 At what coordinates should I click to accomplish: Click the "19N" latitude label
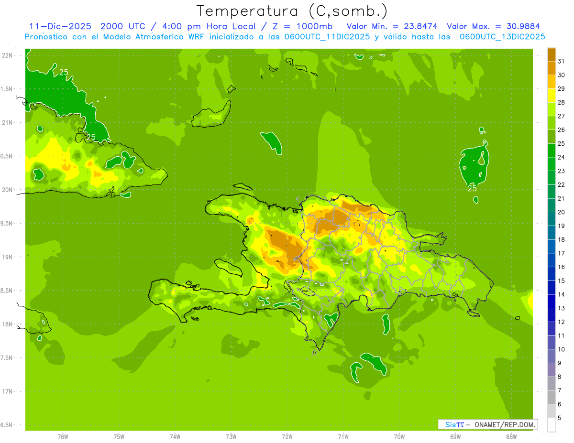[8, 257]
